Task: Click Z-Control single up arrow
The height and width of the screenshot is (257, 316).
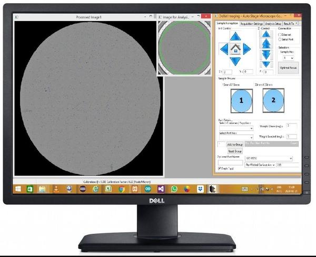Action: pyautogui.click(x=266, y=34)
